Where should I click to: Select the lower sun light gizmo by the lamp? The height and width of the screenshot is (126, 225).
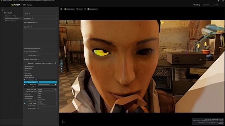(x=199, y=46)
